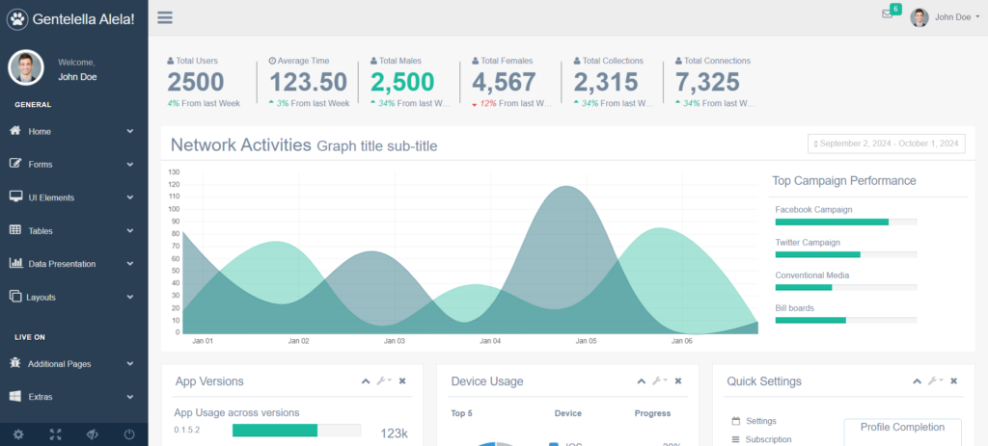Image resolution: width=988 pixels, height=446 pixels.
Task: Close the Device Usage panel
Action: click(678, 381)
